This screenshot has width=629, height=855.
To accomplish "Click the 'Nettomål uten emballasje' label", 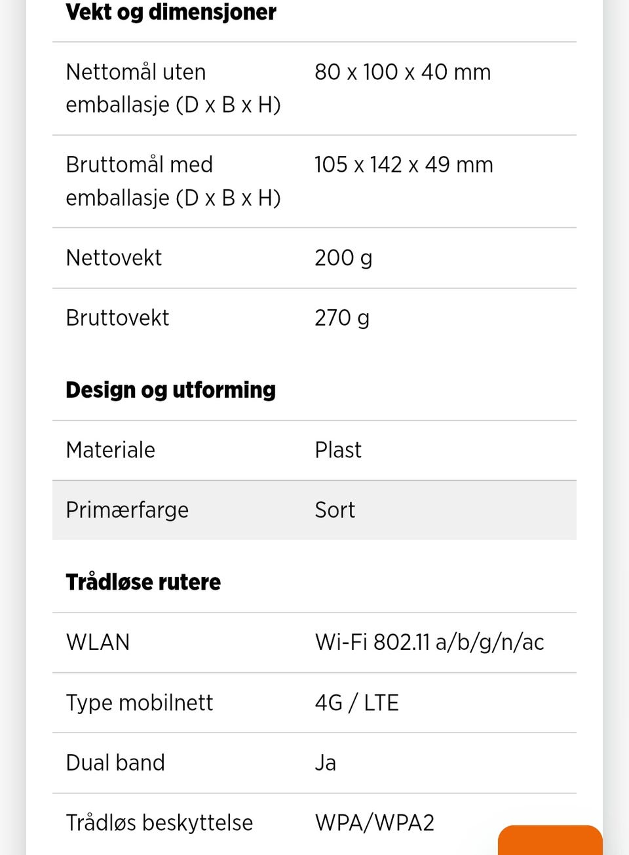I will coord(173,88).
